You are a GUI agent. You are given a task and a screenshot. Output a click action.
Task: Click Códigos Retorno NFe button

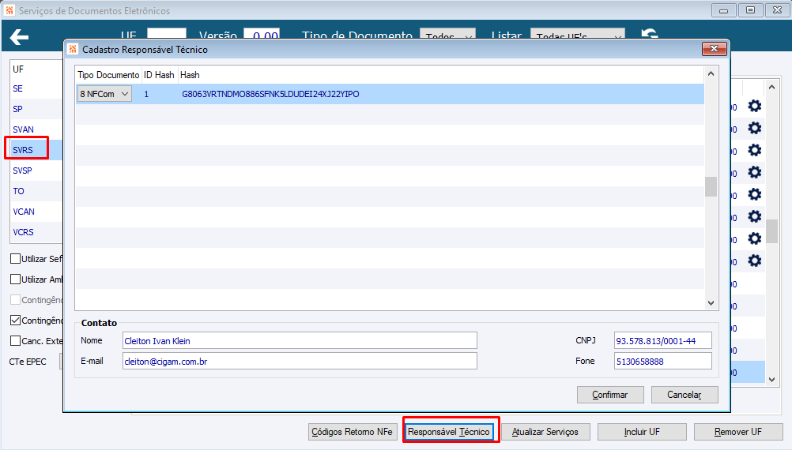[352, 432]
